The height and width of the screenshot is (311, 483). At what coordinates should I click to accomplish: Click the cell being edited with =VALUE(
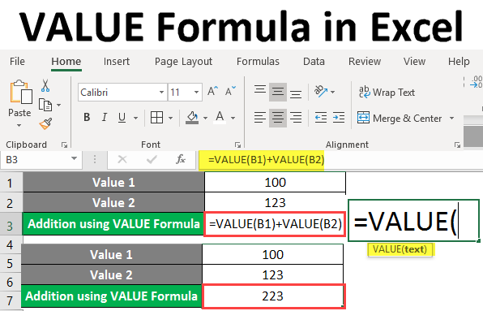[413, 221]
